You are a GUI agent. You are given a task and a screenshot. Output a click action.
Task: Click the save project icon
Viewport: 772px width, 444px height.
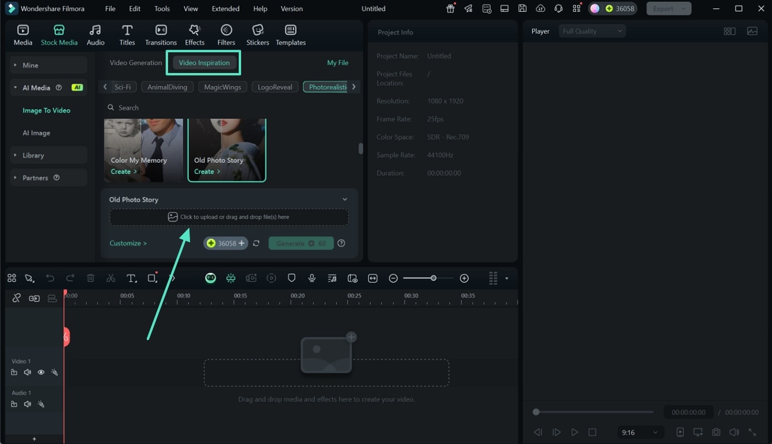pos(522,8)
